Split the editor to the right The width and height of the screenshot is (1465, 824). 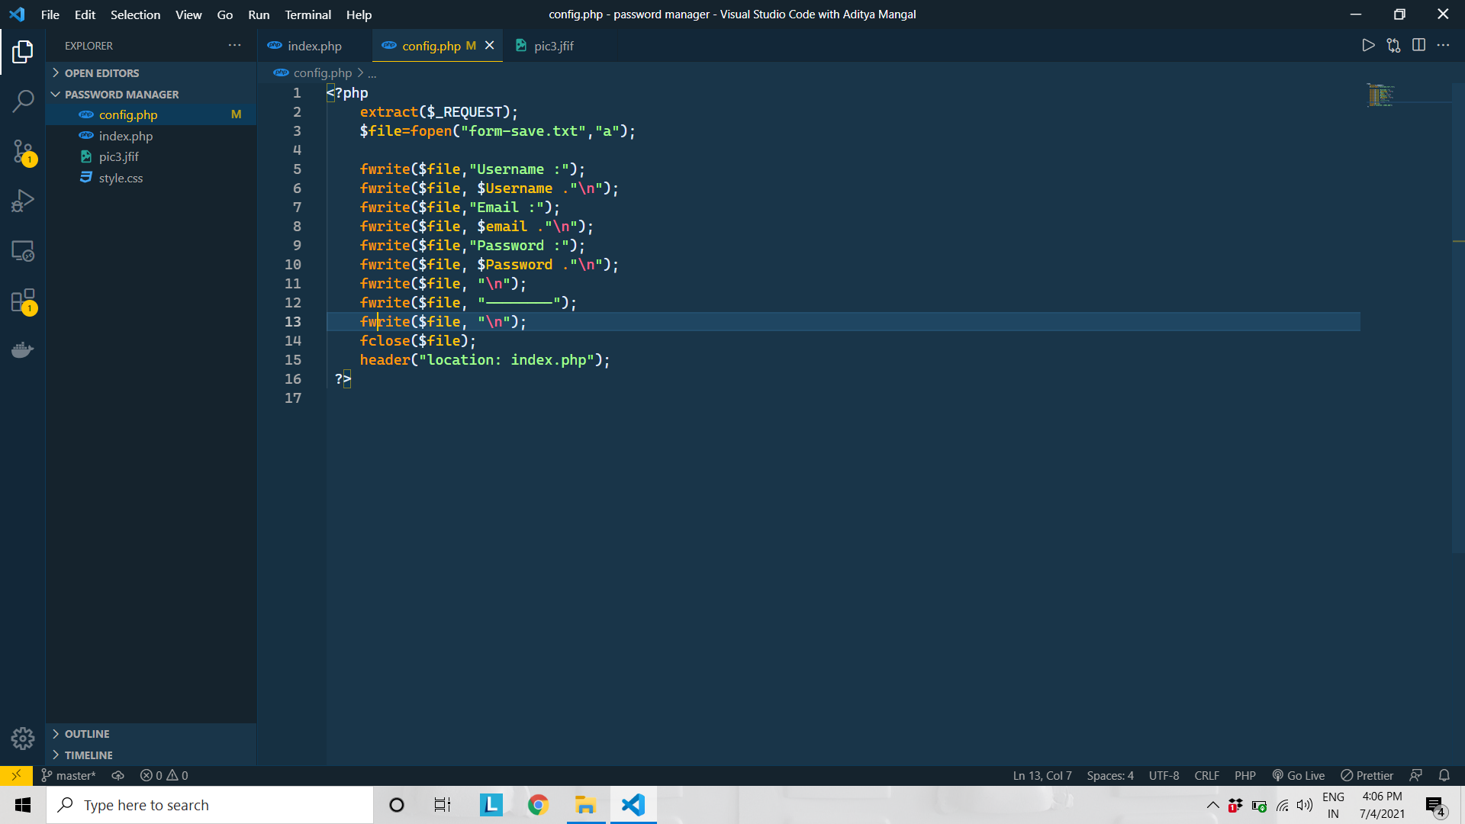[x=1418, y=46]
